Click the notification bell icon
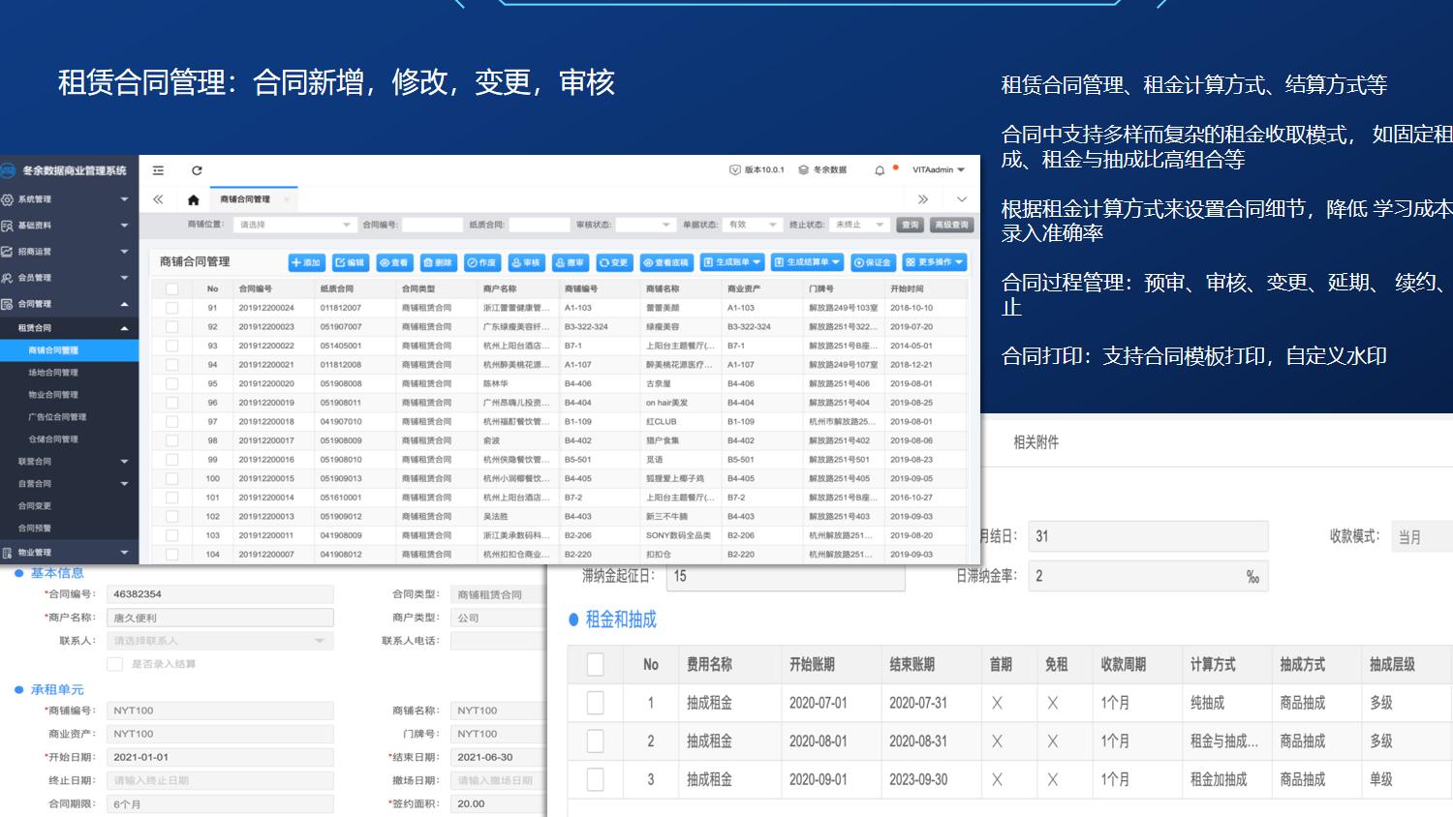 tap(880, 170)
